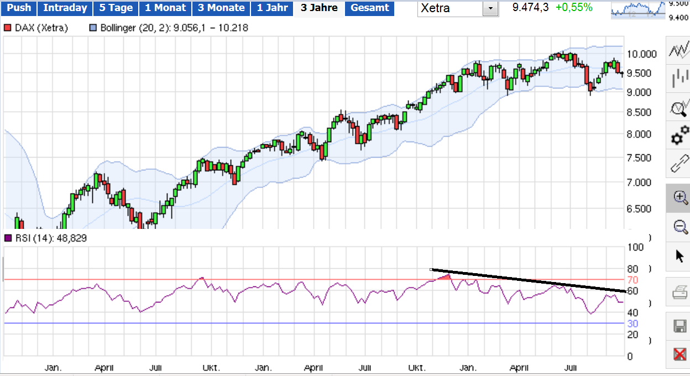The image size is (690, 376).
Task: Click the DAX (Xetra) red legend swatch
Action: point(8,28)
